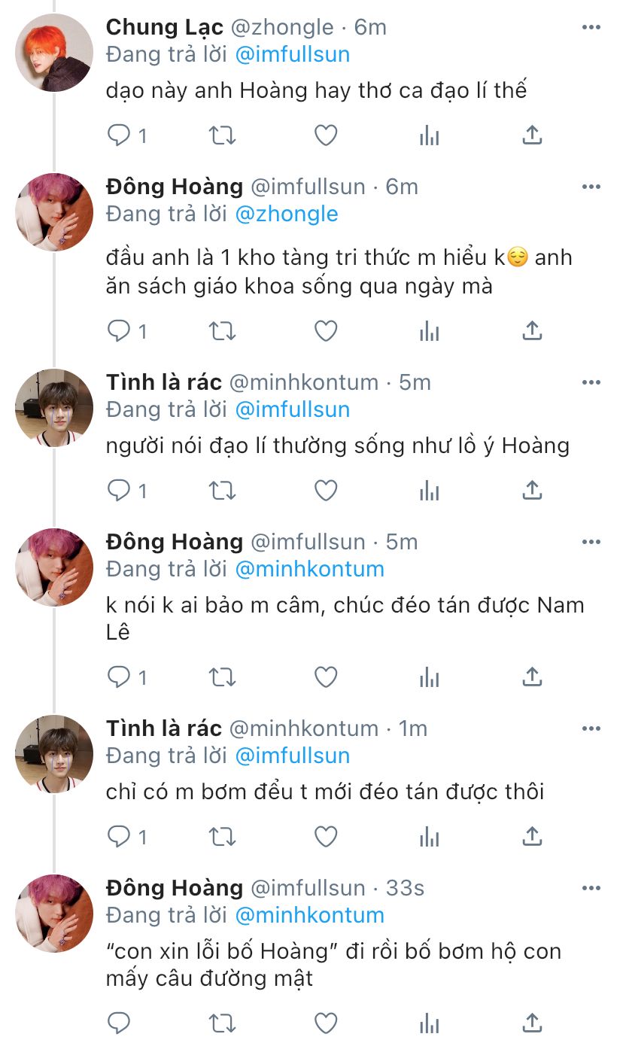Image resolution: width=623 pixels, height=1040 pixels.
Task: View analytics for Chung Lạc's tweet
Action: click(429, 135)
